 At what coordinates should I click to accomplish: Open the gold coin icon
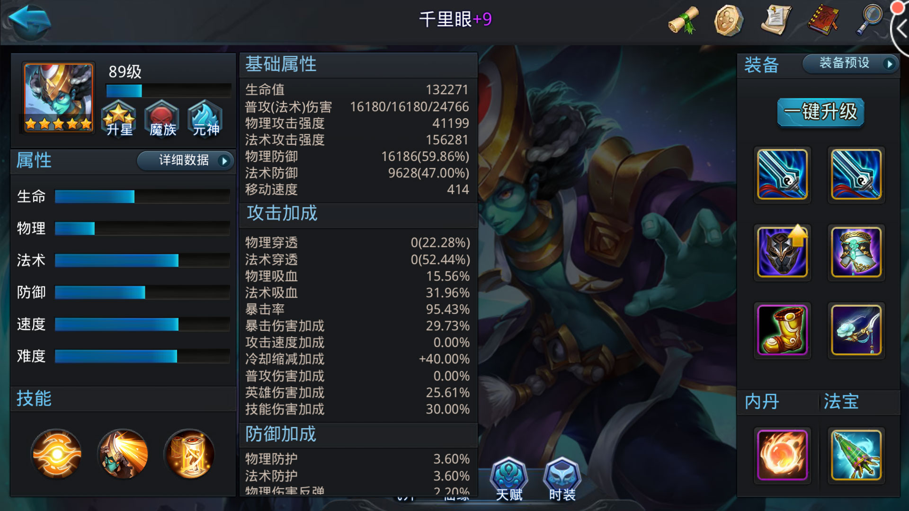(729, 20)
